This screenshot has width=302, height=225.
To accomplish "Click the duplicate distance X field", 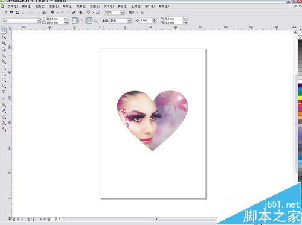I will click(x=173, y=19).
